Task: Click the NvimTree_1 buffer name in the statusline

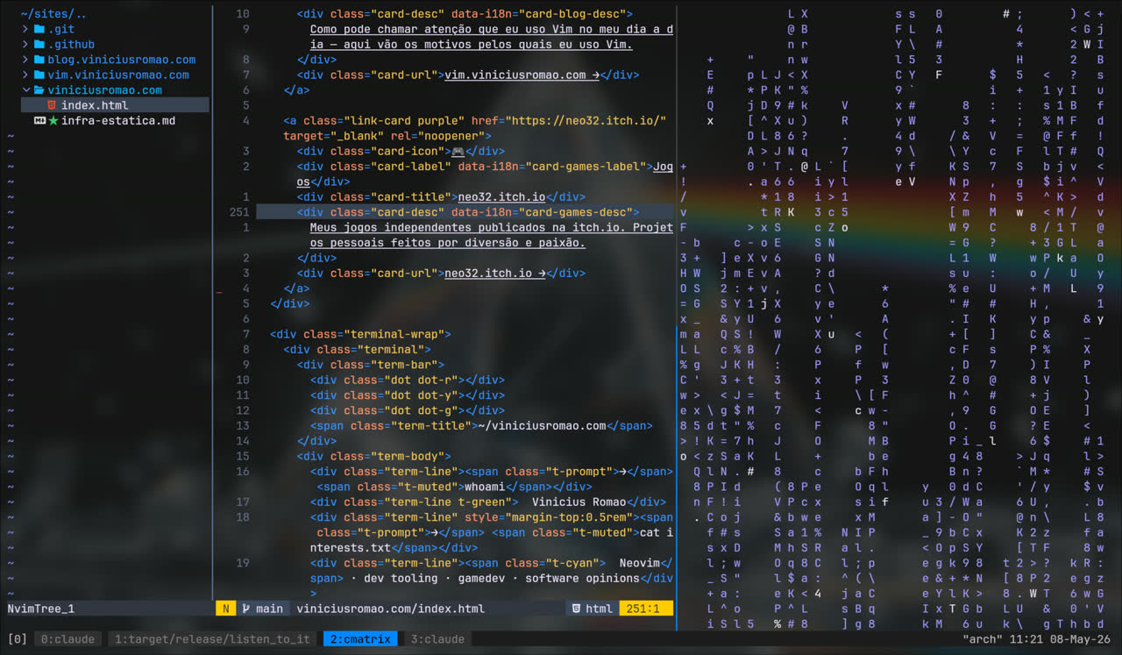Action: (x=40, y=609)
